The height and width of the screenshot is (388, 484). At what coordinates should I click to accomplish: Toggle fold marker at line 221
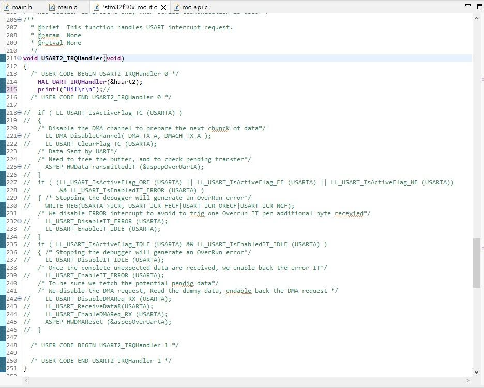pyautogui.click(x=20, y=135)
